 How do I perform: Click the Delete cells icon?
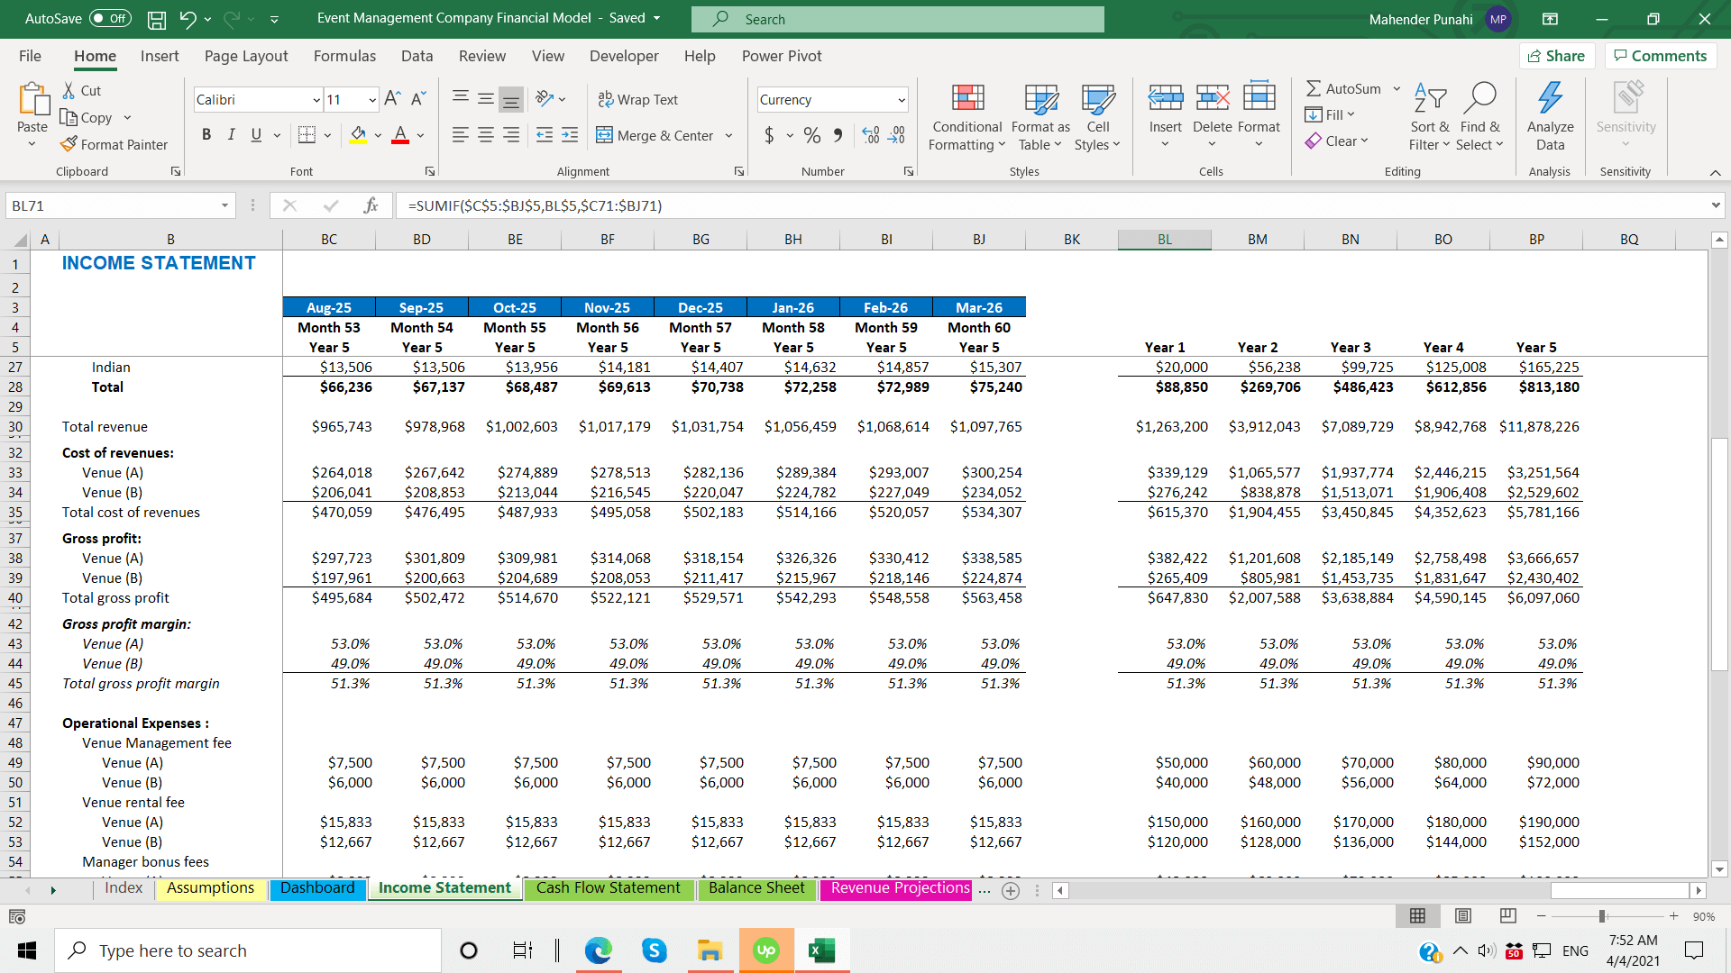coord(1212,97)
